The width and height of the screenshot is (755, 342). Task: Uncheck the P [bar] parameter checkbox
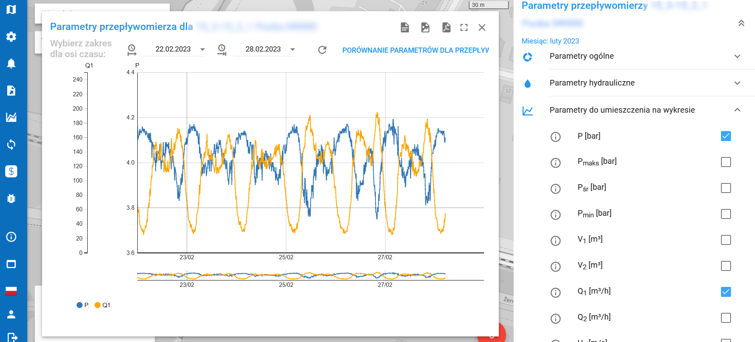click(x=726, y=136)
